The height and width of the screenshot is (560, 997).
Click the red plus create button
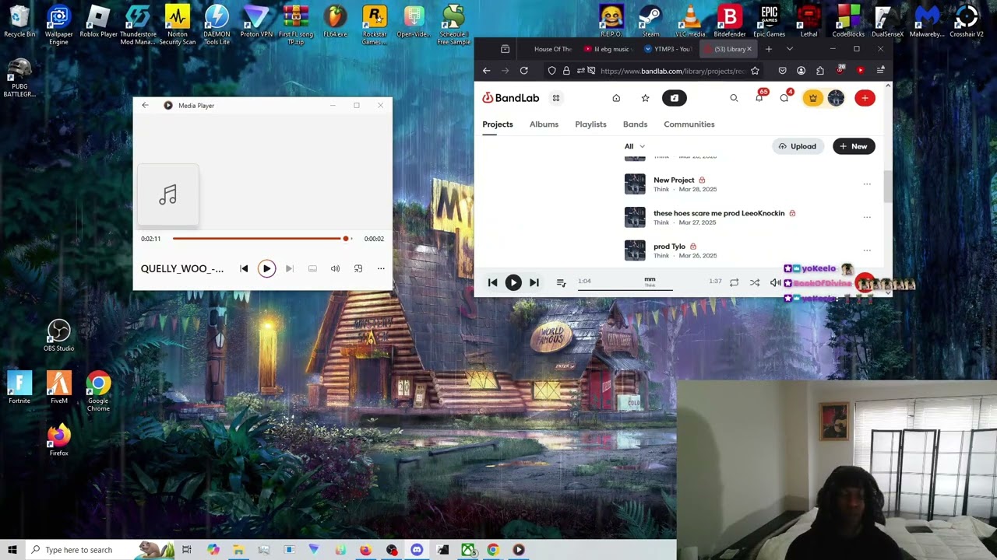click(865, 98)
